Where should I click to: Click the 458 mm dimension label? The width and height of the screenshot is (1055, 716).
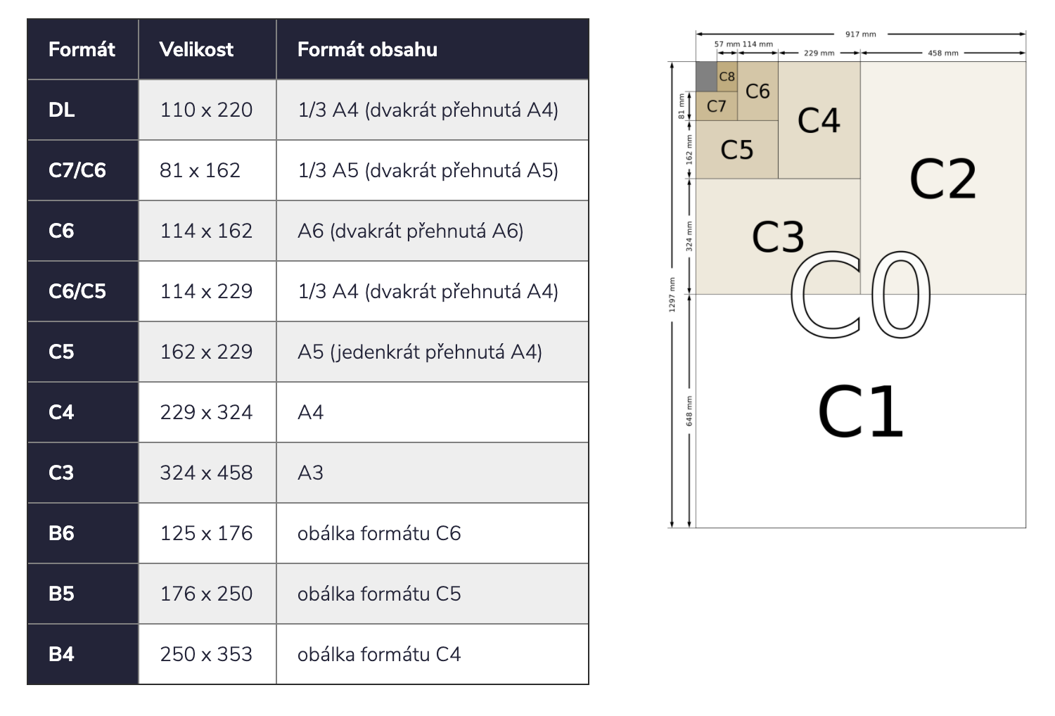point(942,53)
